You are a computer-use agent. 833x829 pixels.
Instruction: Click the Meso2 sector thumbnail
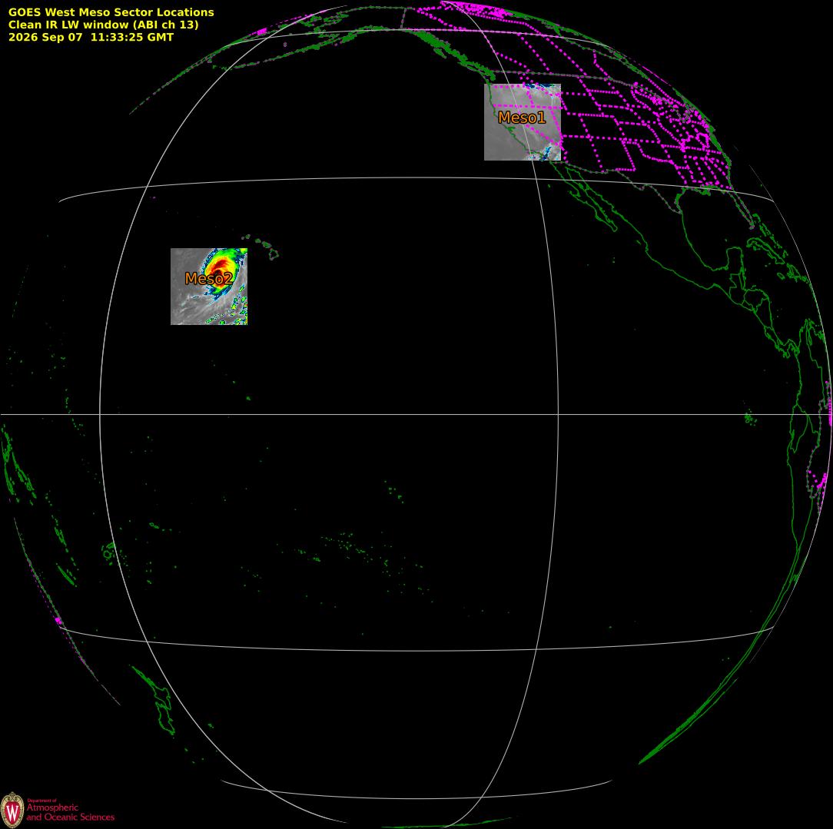point(209,287)
